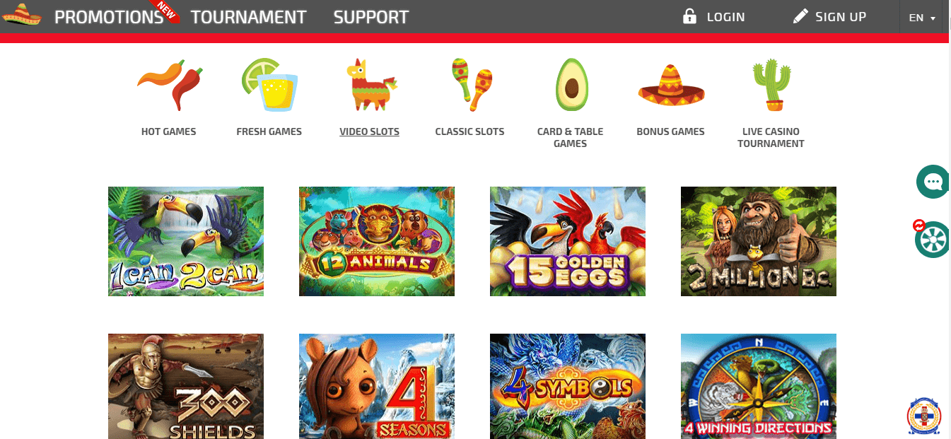951x439 pixels.
Task: Open the avocado Card & Table Games icon
Action: pyautogui.click(x=571, y=85)
